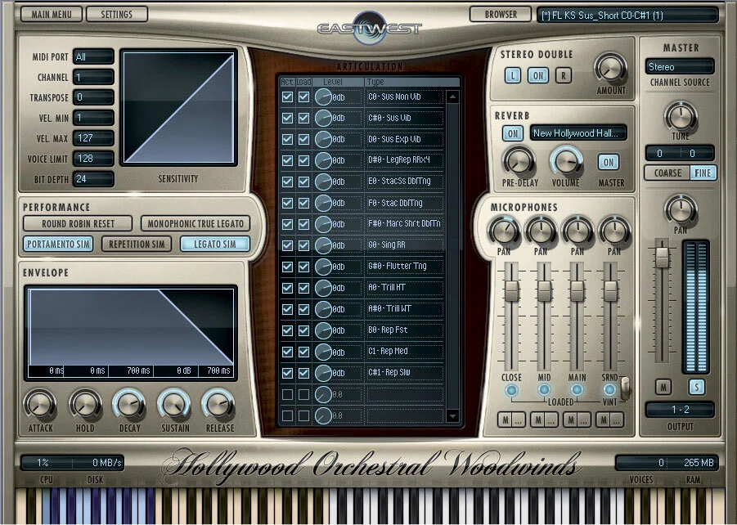Turn the Attack knob in the Envelope section
The width and height of the screenshot is (737, 525).
pyautogui.click(x=39, y=403)
